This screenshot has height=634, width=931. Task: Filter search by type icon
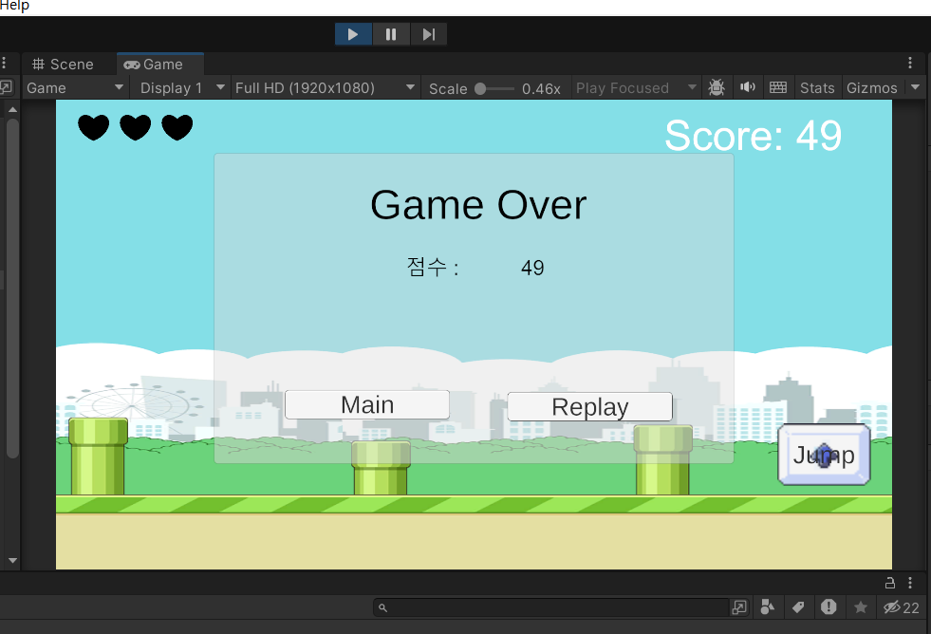click(767, 607)
